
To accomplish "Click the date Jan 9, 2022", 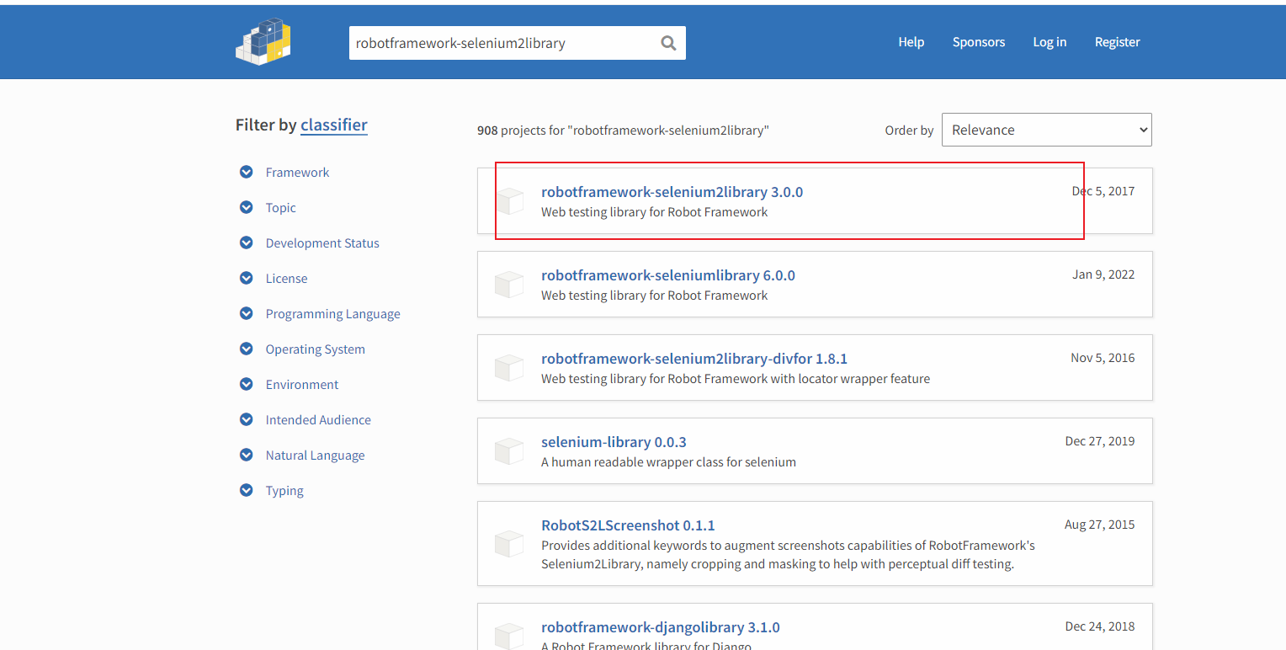I will tap(1103, 274).
